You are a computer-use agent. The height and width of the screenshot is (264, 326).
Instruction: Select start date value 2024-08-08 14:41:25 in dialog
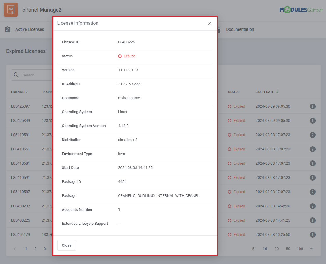click(135, 167)
